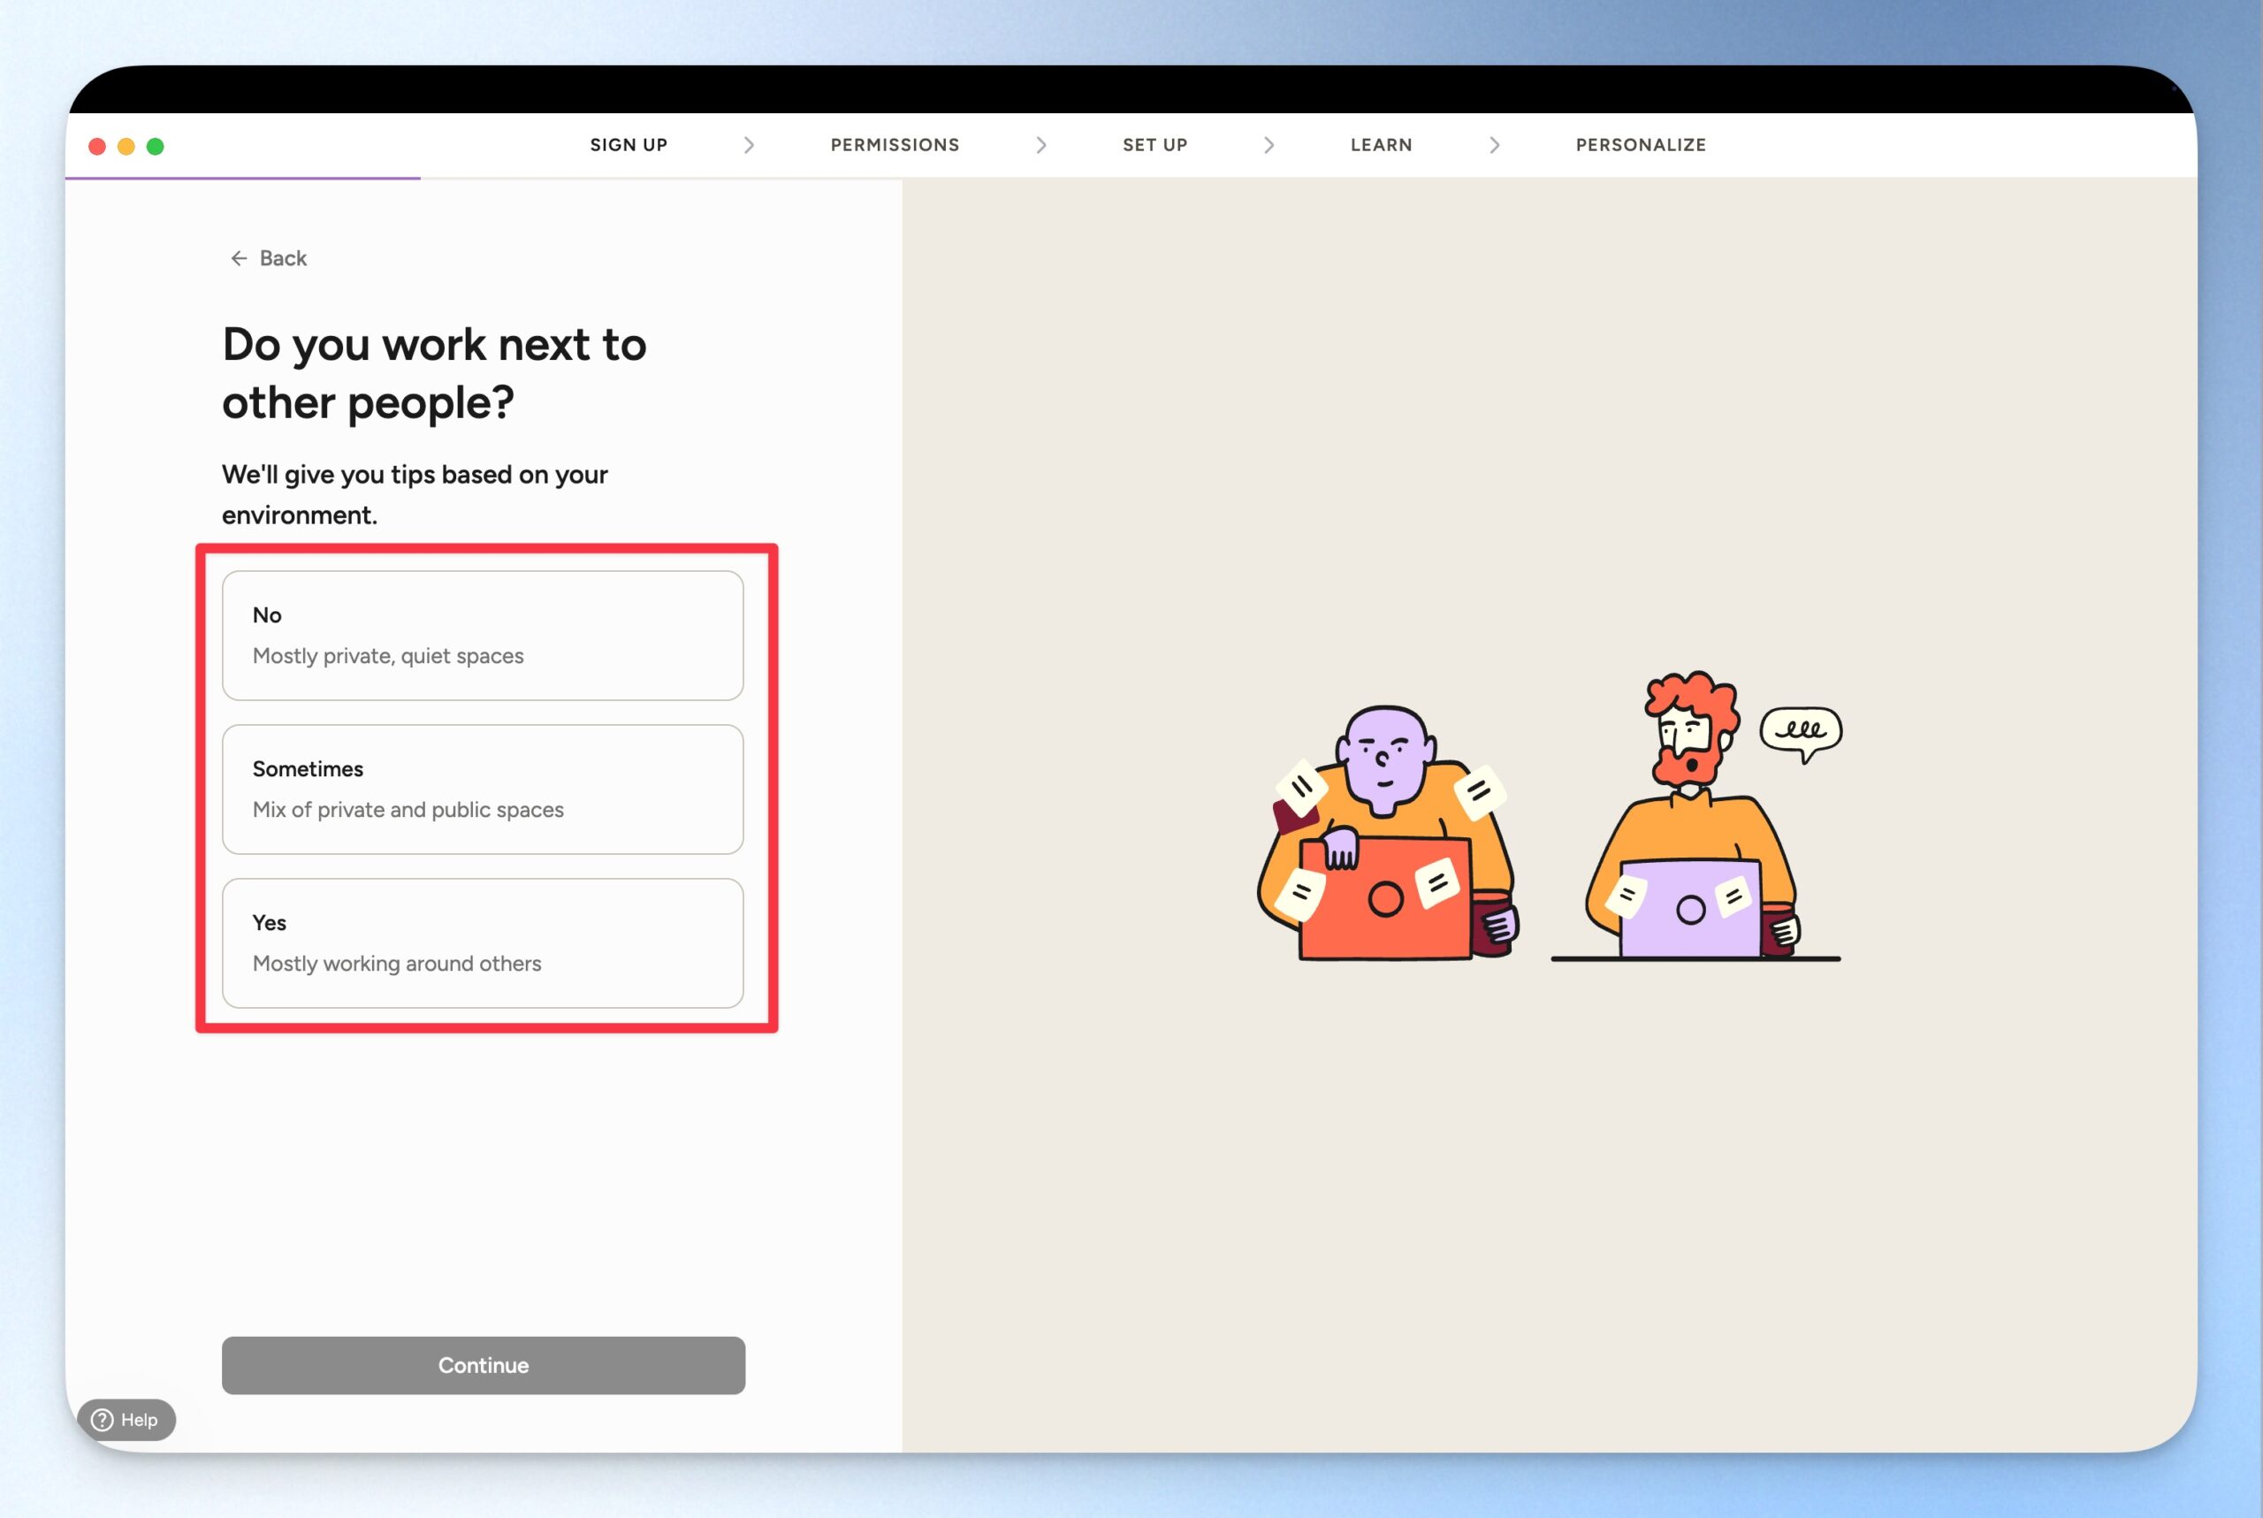This screenshot has width=2263, height=1518.
Task: Open the Help question-mark icon
Action: pos(103,1419)
